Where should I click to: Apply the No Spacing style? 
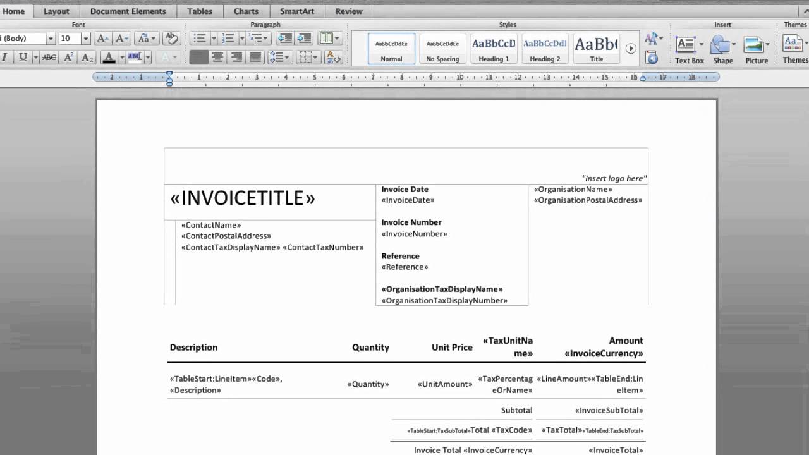coord(442,49)
